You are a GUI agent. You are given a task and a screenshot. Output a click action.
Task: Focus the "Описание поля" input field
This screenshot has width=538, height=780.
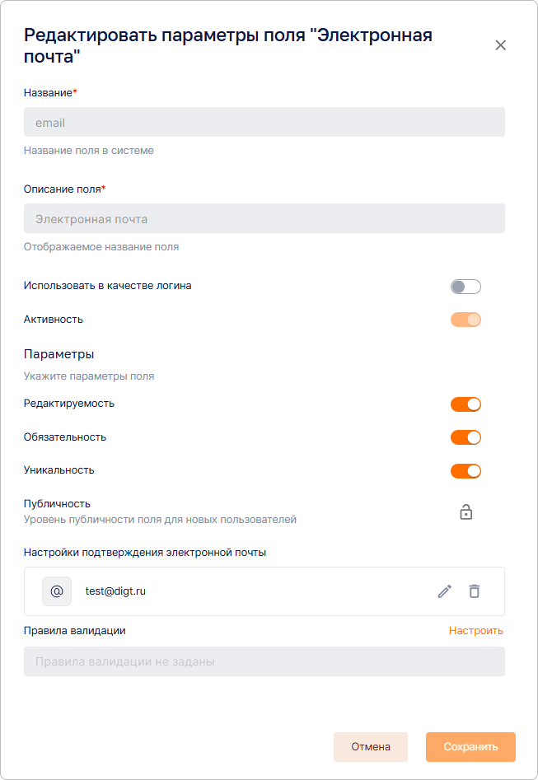[x=264, y=219]
